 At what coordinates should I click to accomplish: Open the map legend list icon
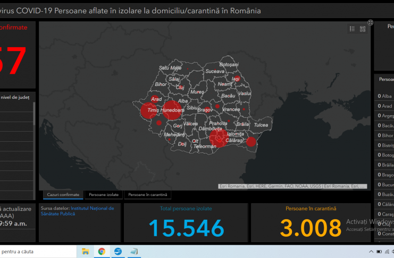coord(352,29)
